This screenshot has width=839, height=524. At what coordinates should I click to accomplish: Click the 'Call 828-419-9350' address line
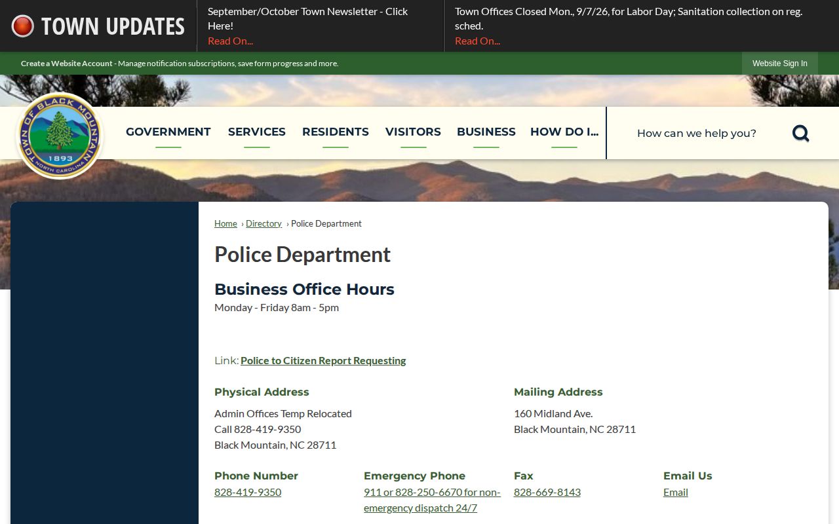(x=258, y=429)
